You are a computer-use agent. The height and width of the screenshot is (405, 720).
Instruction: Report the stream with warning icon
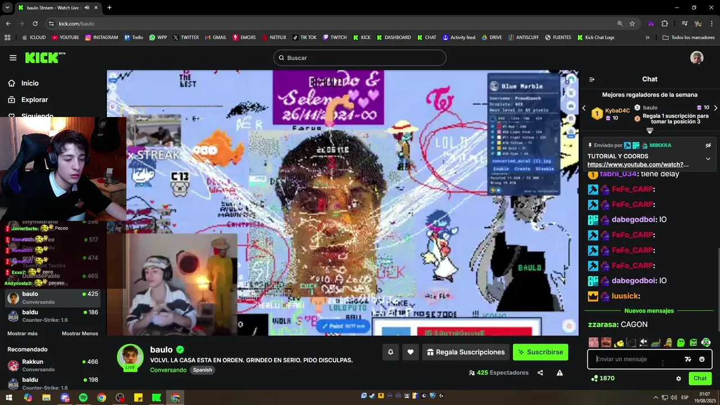tap(560, 372)
